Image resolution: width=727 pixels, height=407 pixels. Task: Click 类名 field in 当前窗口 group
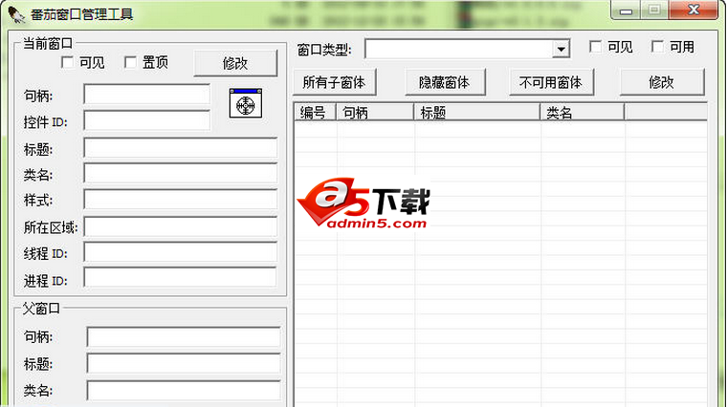click(x=181, y=174)
